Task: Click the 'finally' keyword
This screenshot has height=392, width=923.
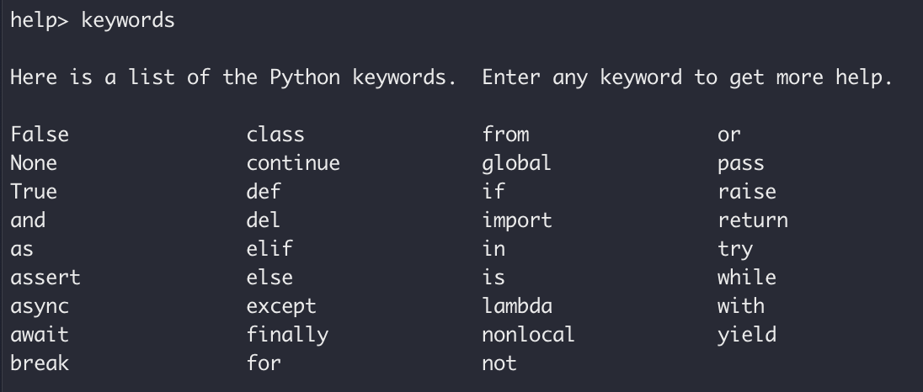Action: [287, 335]
